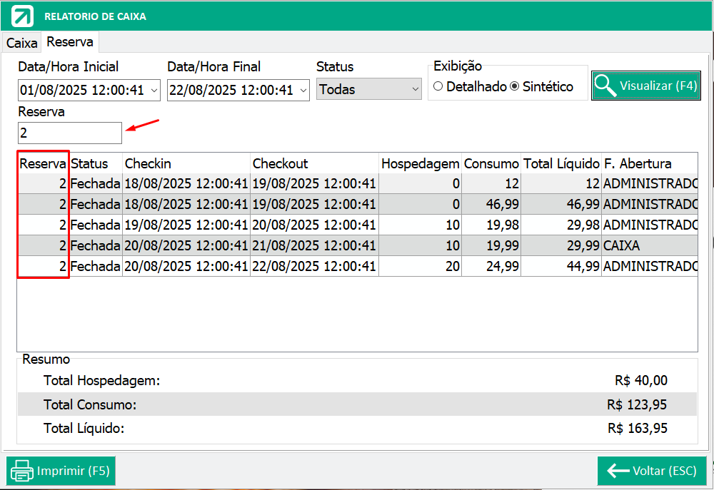Sort by the Checkin column header
The width and height of the screenshot is (714, 490).
(186, 163)
